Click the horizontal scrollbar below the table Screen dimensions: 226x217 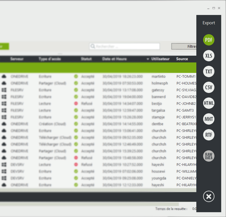pos(89,204)
